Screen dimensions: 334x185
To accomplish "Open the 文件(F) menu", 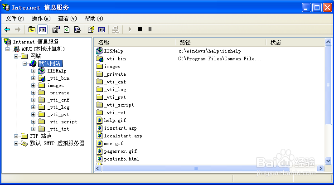I will (15, 19).
